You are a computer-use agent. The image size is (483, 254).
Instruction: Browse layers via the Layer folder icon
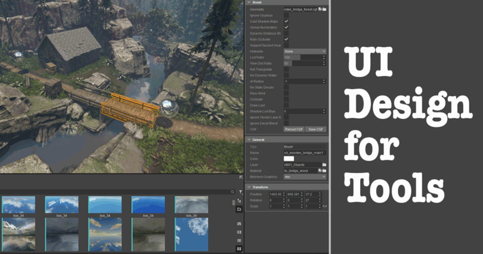pos(324,164)
